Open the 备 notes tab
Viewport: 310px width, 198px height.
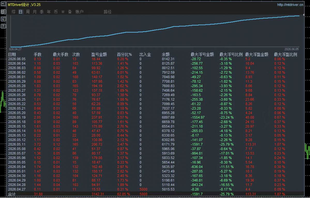pos(70,12)
